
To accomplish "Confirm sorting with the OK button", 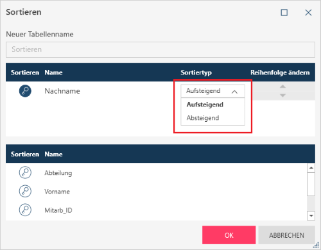I will pyautogui.click(x=229, y=235).
